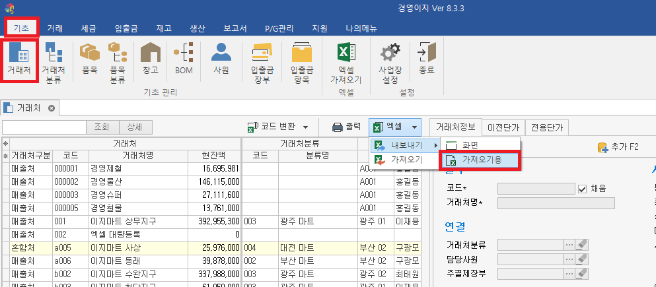Screen dimensions: 656x287
Task: Choose 가져오기 in the 엑셀 menu
Action: [406, 160]
